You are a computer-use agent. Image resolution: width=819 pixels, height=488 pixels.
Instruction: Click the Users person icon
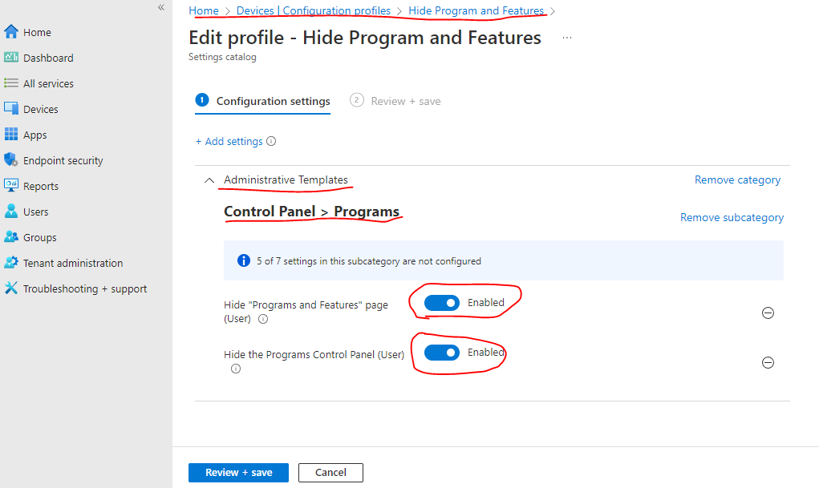(x=11, y=211)
